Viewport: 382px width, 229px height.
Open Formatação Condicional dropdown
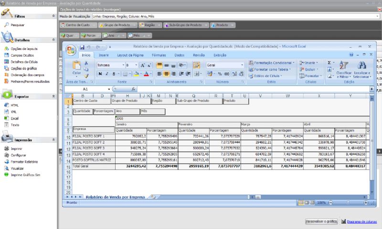(x=271, y=63)
